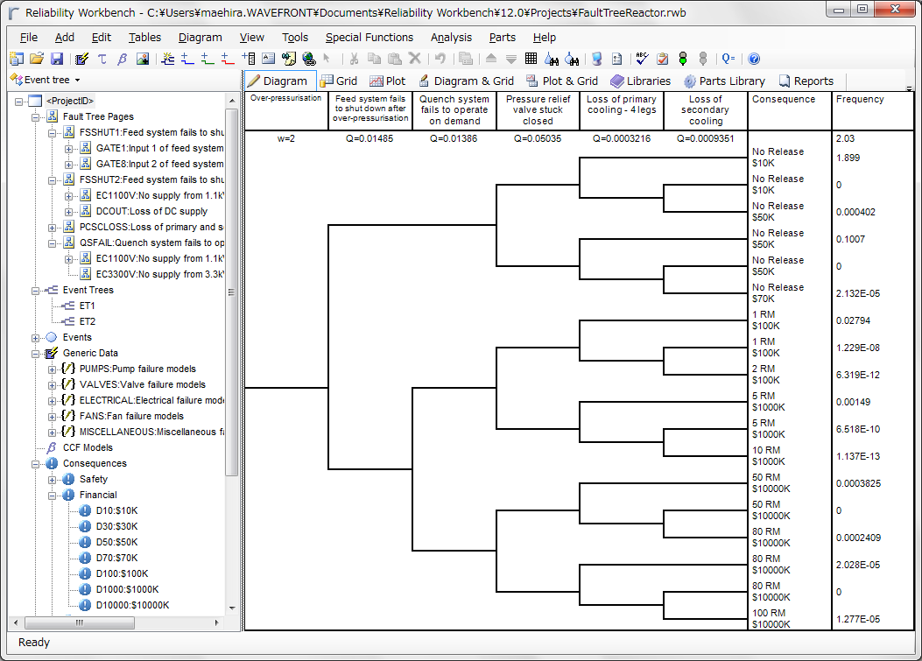Expand the Safety consequences node
The height and width of the screenshot is (661, 922).
point(53,480)
